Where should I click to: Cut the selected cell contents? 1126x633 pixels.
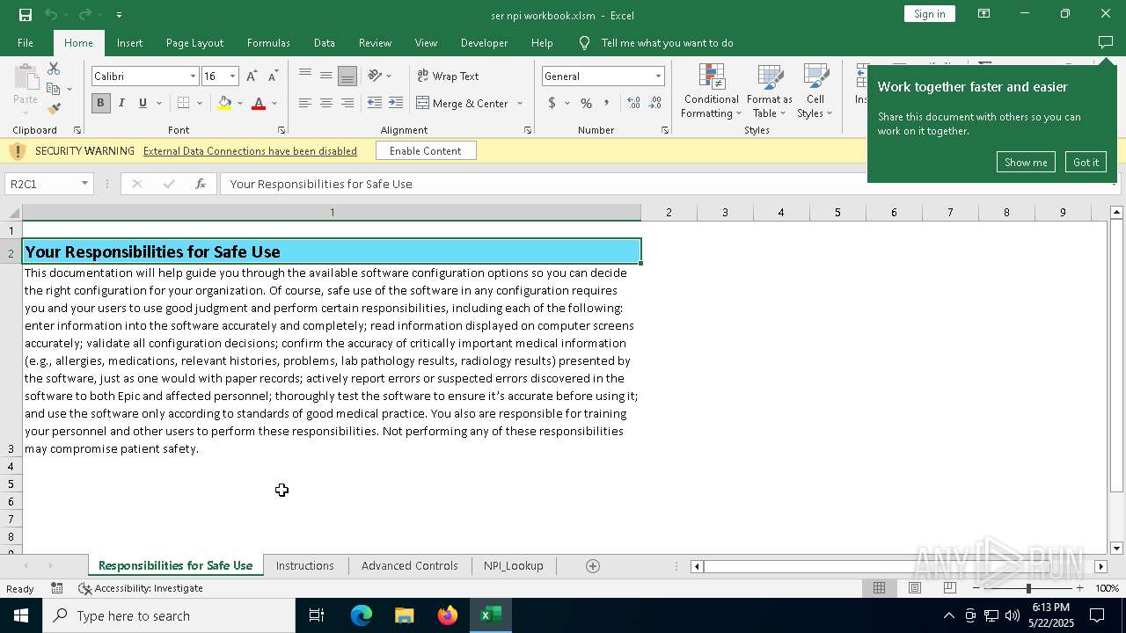tap(54, 69)
